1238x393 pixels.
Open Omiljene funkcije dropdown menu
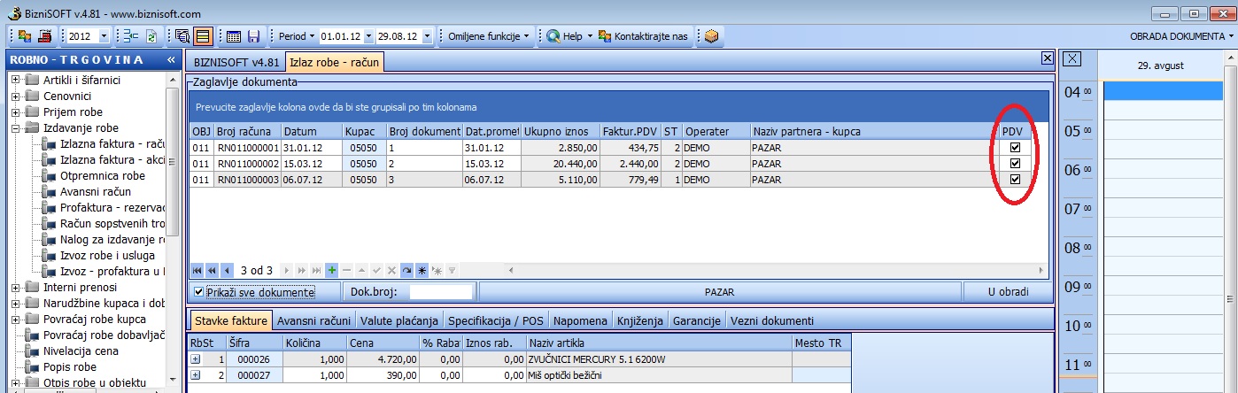489,36
